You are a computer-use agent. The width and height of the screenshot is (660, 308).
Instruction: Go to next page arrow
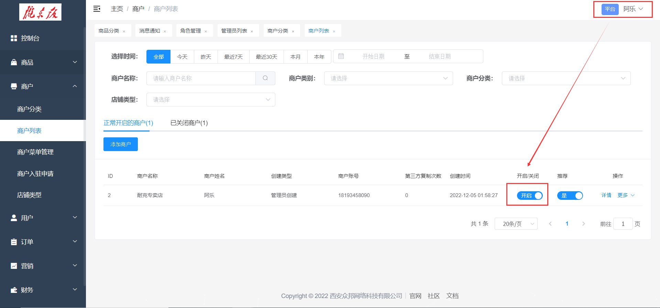583,224
